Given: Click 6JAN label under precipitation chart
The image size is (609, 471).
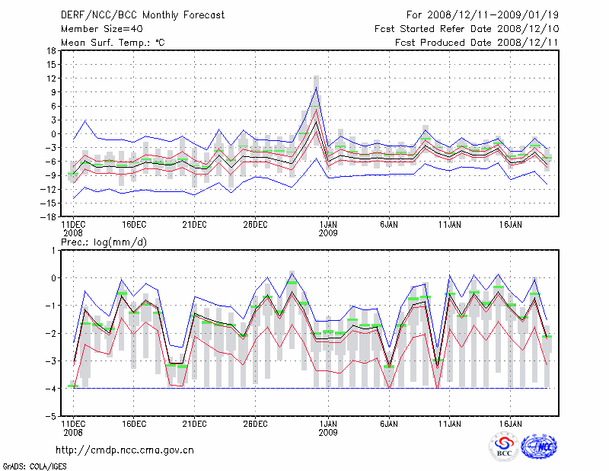Looking at the screenshot, I should click(x=389, y=422).
